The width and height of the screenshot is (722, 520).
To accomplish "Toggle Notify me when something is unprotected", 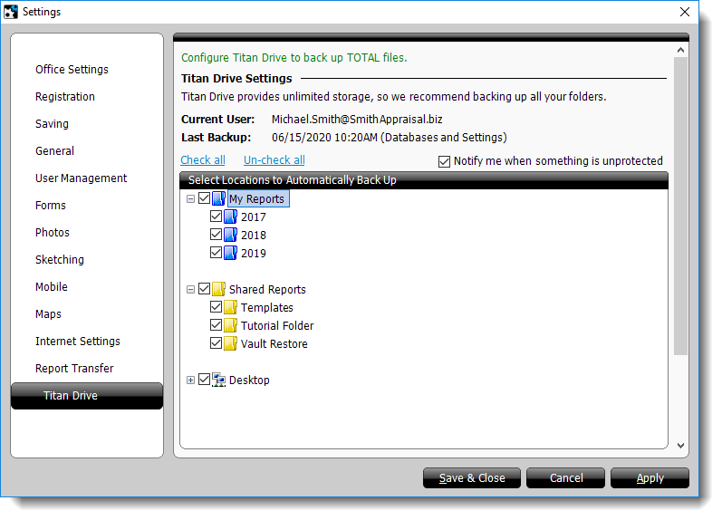I will (444, 161).
